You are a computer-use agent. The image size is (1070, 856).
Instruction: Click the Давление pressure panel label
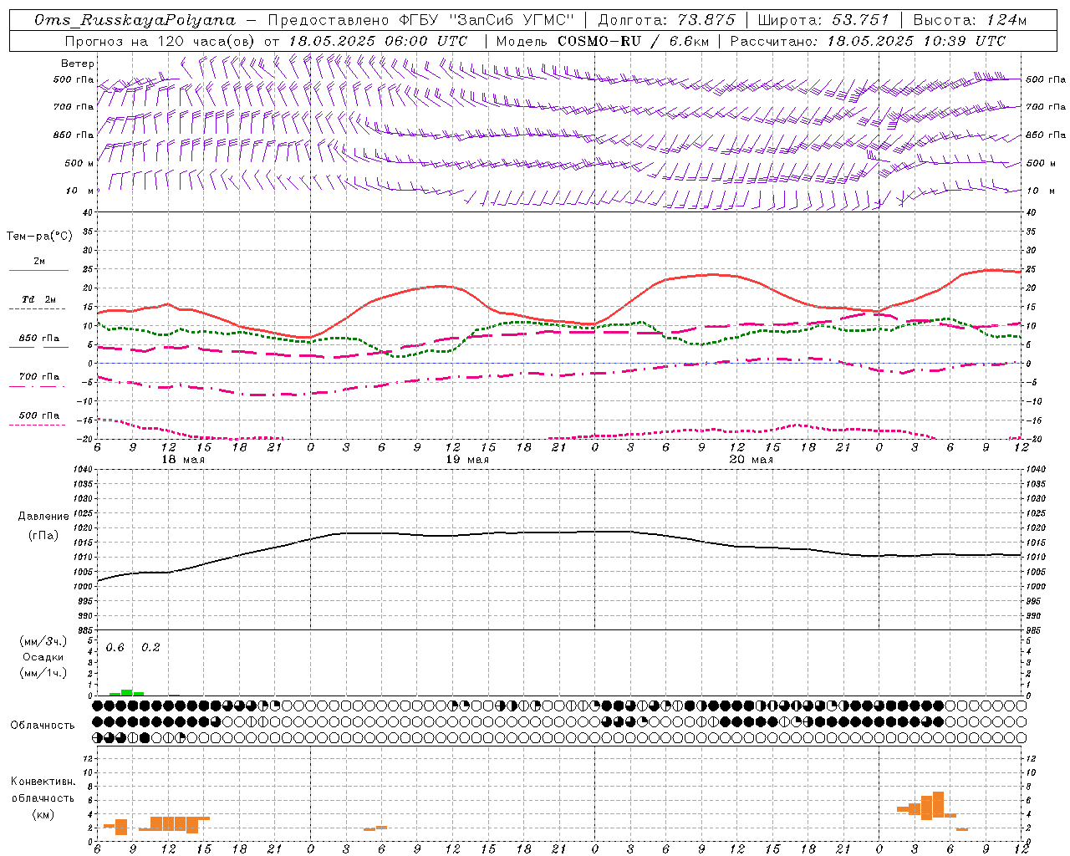[x=43, y=517]
